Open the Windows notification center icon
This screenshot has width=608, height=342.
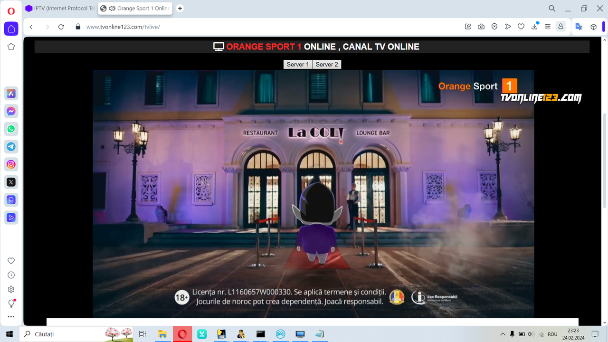pyautogui.click(x=595, y=334)
